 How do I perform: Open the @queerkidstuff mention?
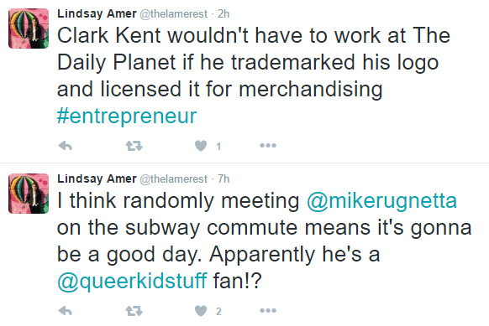click(x=132, y=281)
